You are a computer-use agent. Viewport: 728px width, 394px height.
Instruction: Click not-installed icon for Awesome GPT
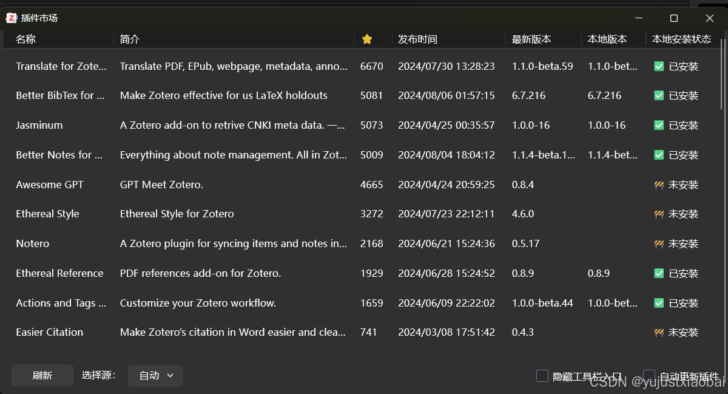coord(659,185)
